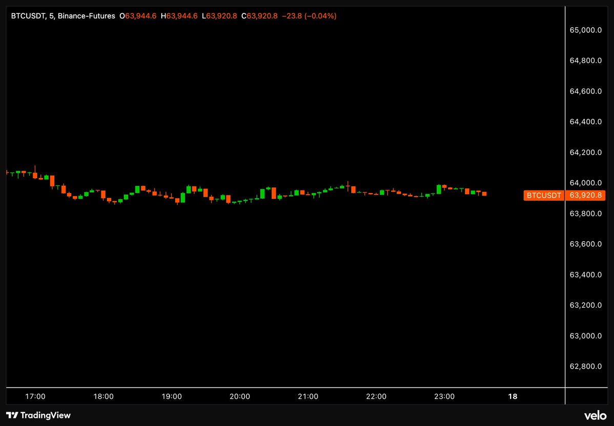Click the low value L63,920.8
This screenshot has height=426, width=614.
pyautogui.click(x=219, y=16)
